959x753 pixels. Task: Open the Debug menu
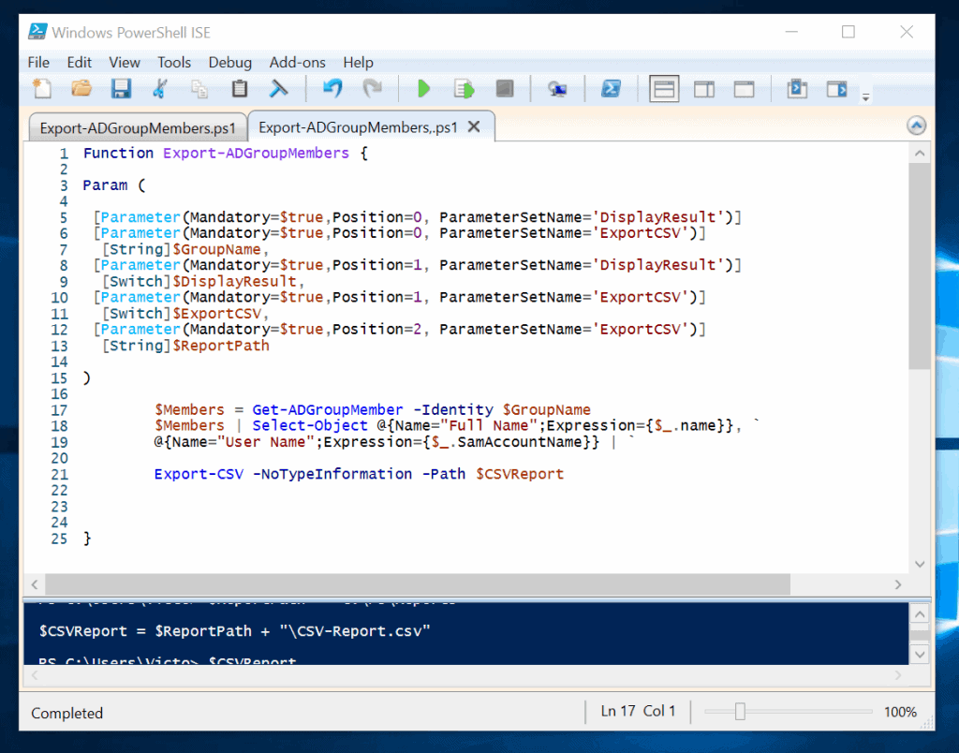[229, 62]
